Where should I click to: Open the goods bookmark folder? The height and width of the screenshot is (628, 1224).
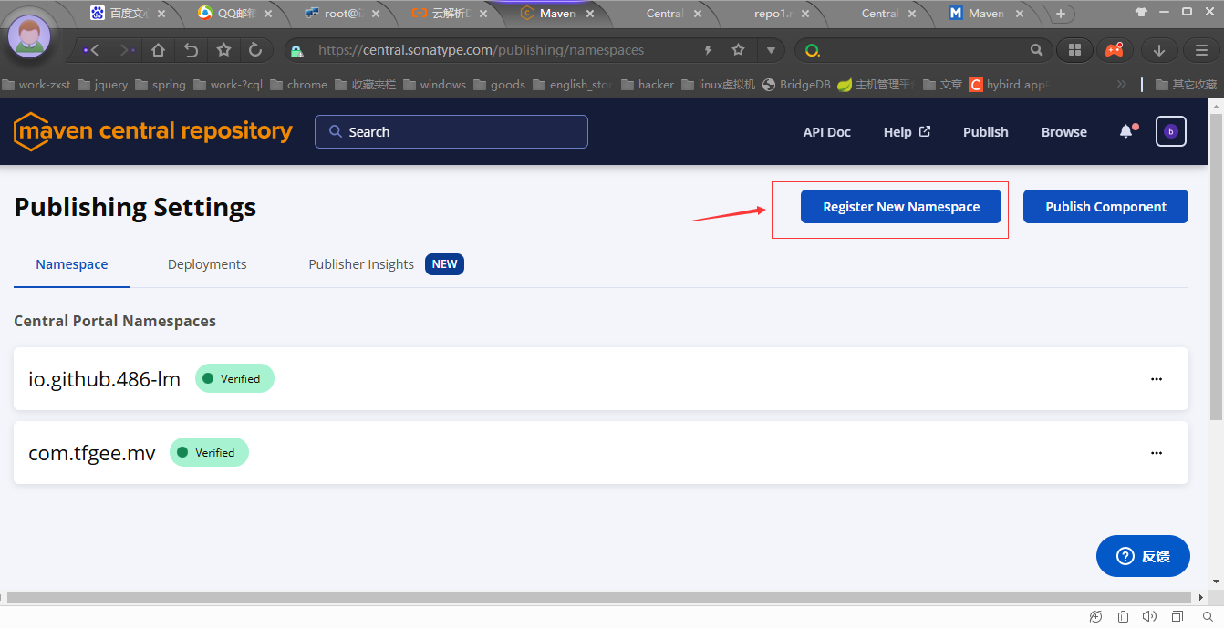pyautogui.click(x=499, y=84)
